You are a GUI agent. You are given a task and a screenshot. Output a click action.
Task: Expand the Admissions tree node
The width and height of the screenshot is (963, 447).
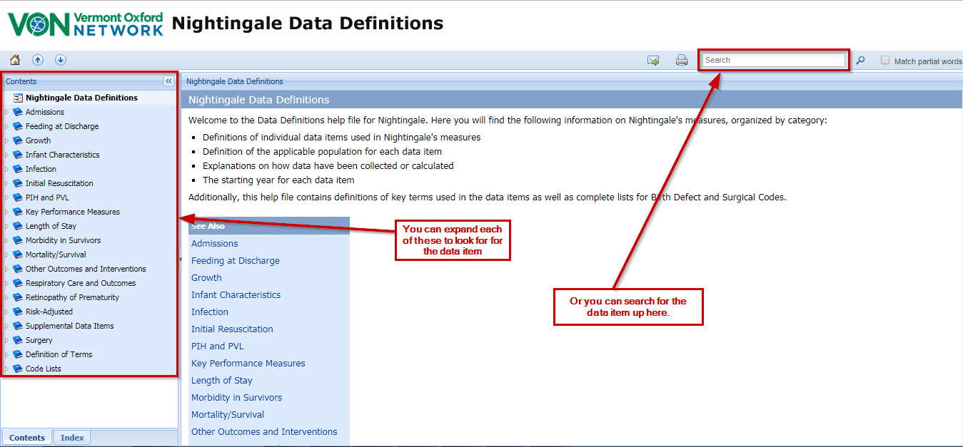[x=7, y=112]
